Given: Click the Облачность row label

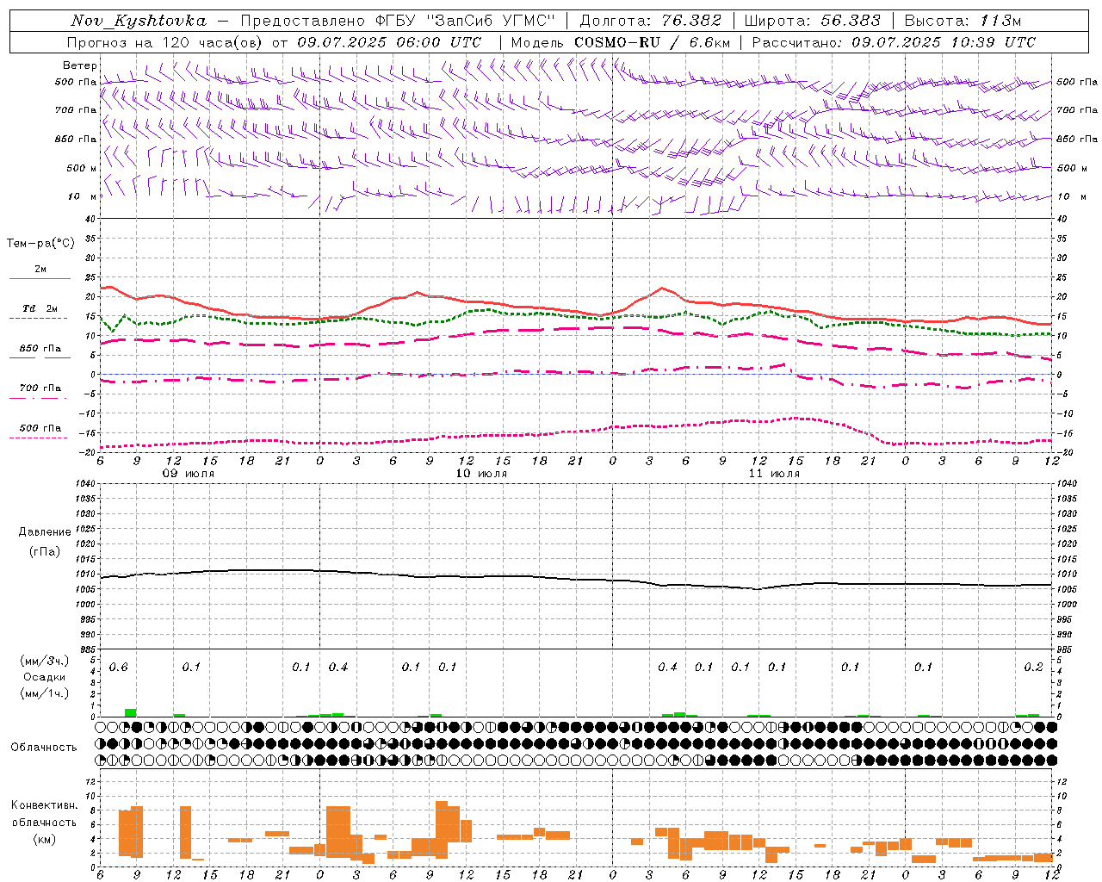Looking at the screenshot, I should tap(43, 748).
